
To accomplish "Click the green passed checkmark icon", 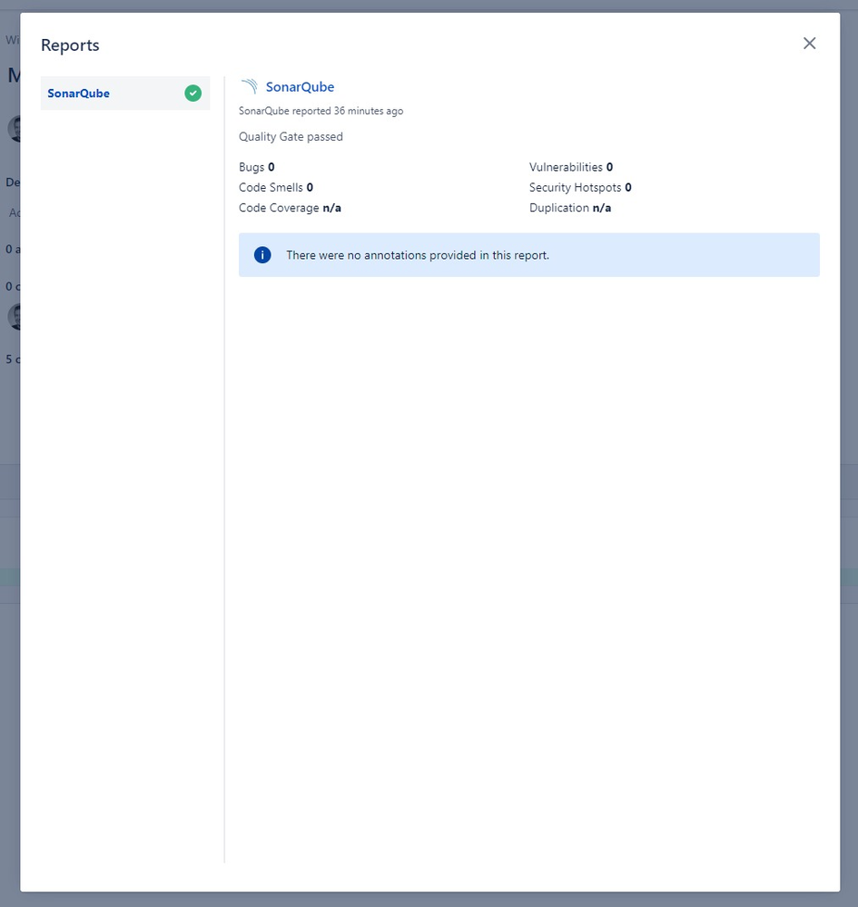I will click(192, 94).
